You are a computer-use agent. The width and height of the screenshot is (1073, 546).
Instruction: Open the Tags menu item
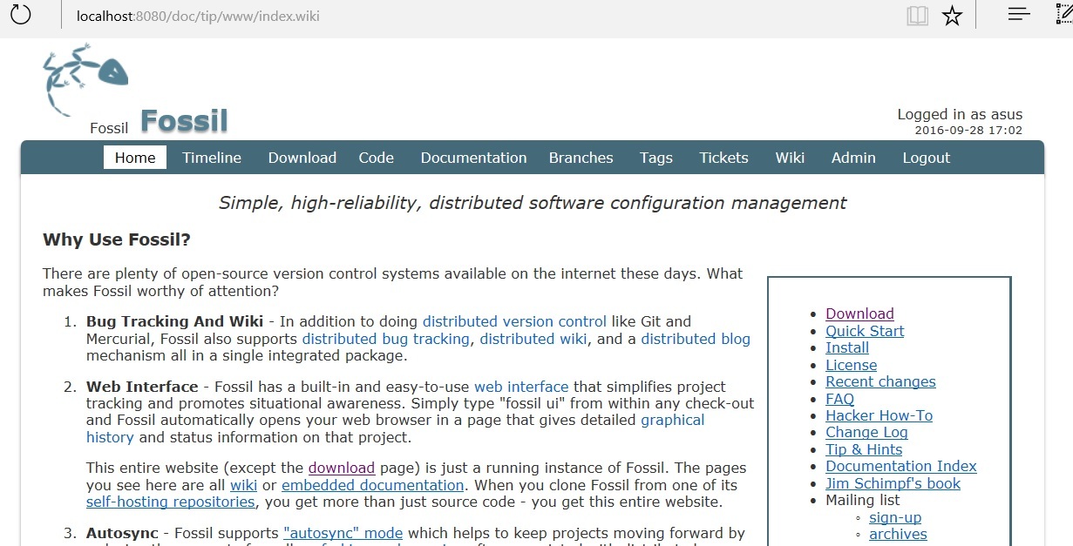[x=656, y=158]
